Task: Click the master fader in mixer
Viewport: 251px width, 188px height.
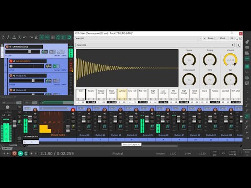Action: click(15, 123)
